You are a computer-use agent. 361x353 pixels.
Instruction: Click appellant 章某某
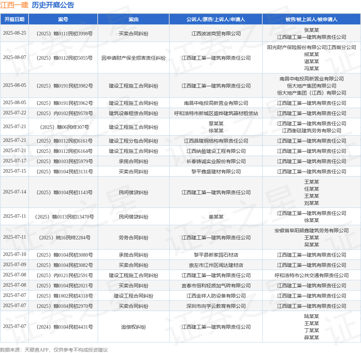[x=216, y=124]
